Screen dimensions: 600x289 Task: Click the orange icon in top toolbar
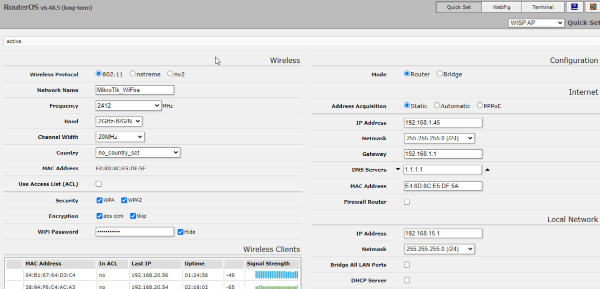(593, 7)
